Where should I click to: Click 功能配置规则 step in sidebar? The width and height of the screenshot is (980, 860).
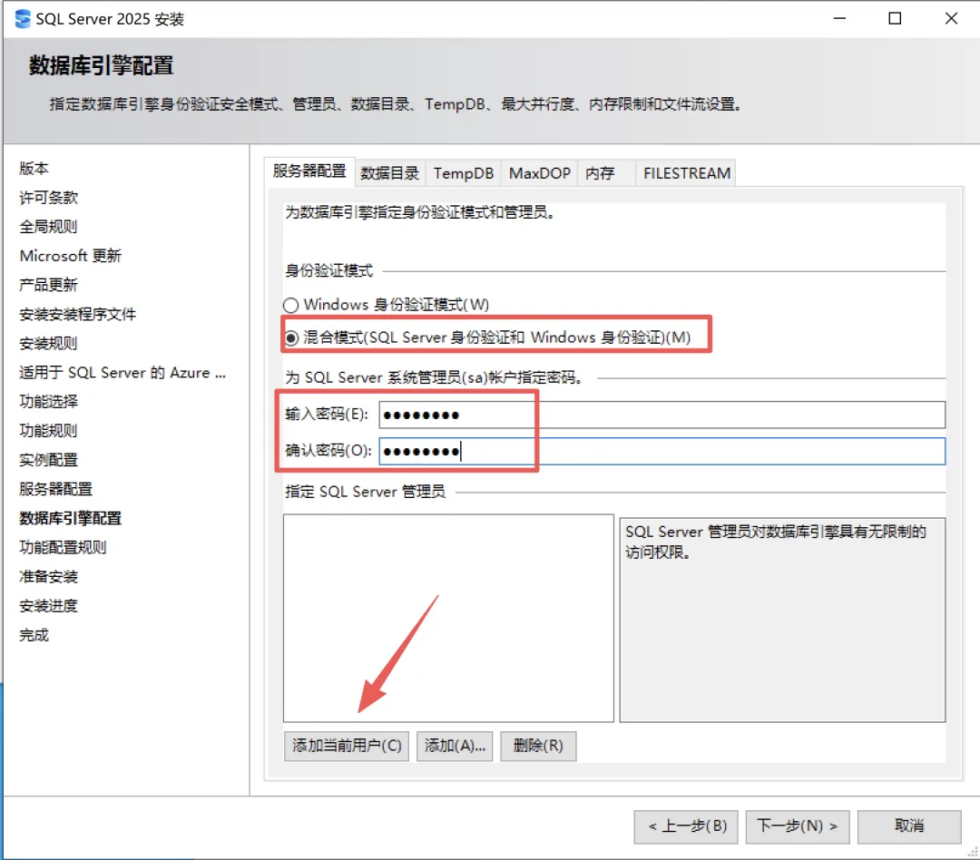[64, 548]
